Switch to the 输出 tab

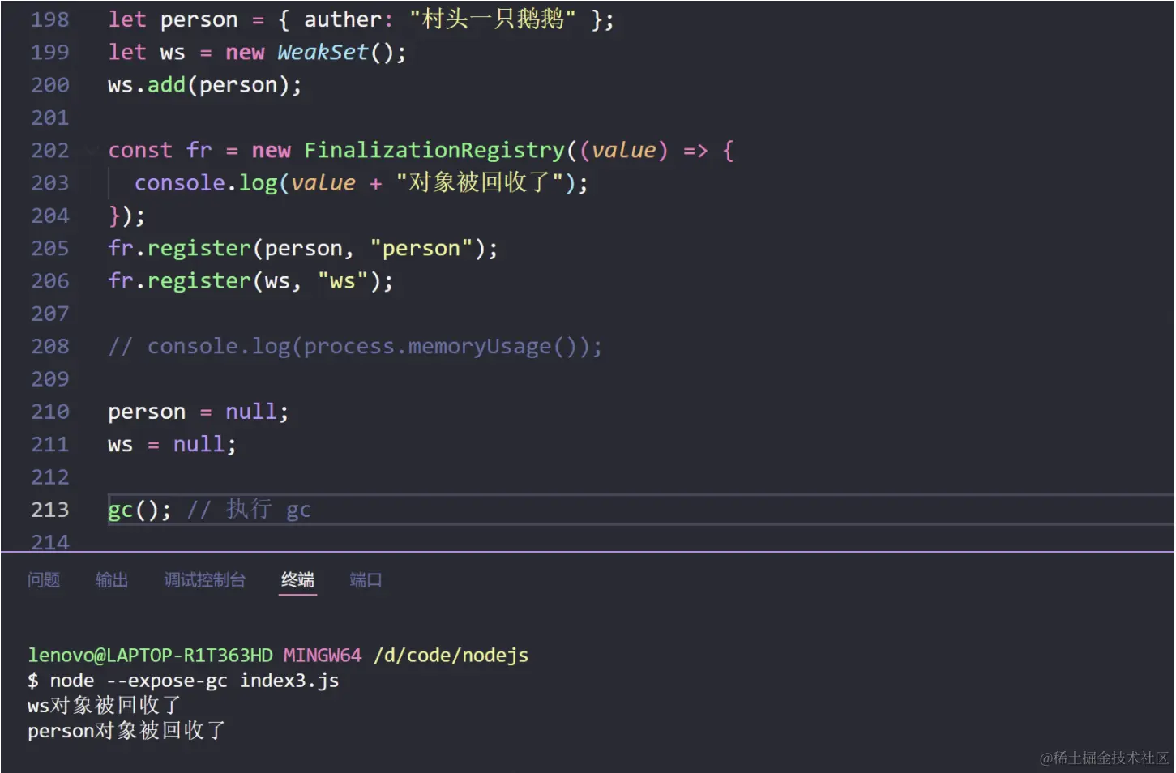(x=112, y=580)
